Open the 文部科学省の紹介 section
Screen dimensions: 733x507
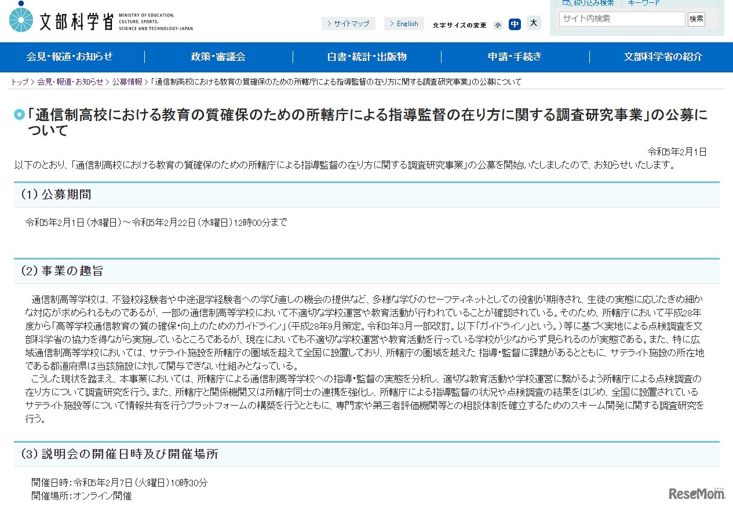point(663,57)
